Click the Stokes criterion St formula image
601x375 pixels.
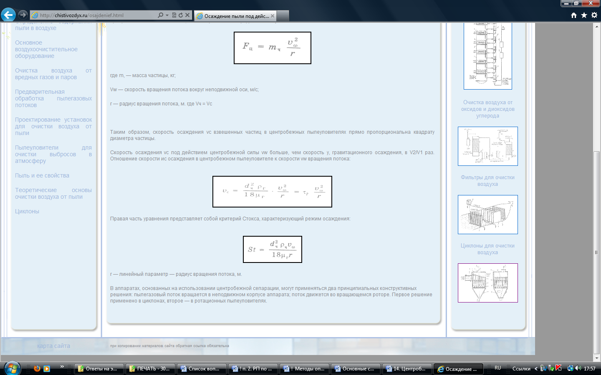[x=273, y=250]
